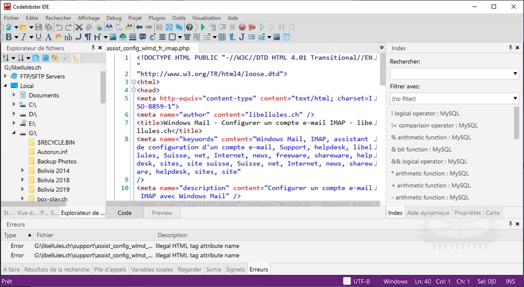This screenshot has width=524, height=287.
Task: Click the Replace icon
Action: [x=119, y=27]
